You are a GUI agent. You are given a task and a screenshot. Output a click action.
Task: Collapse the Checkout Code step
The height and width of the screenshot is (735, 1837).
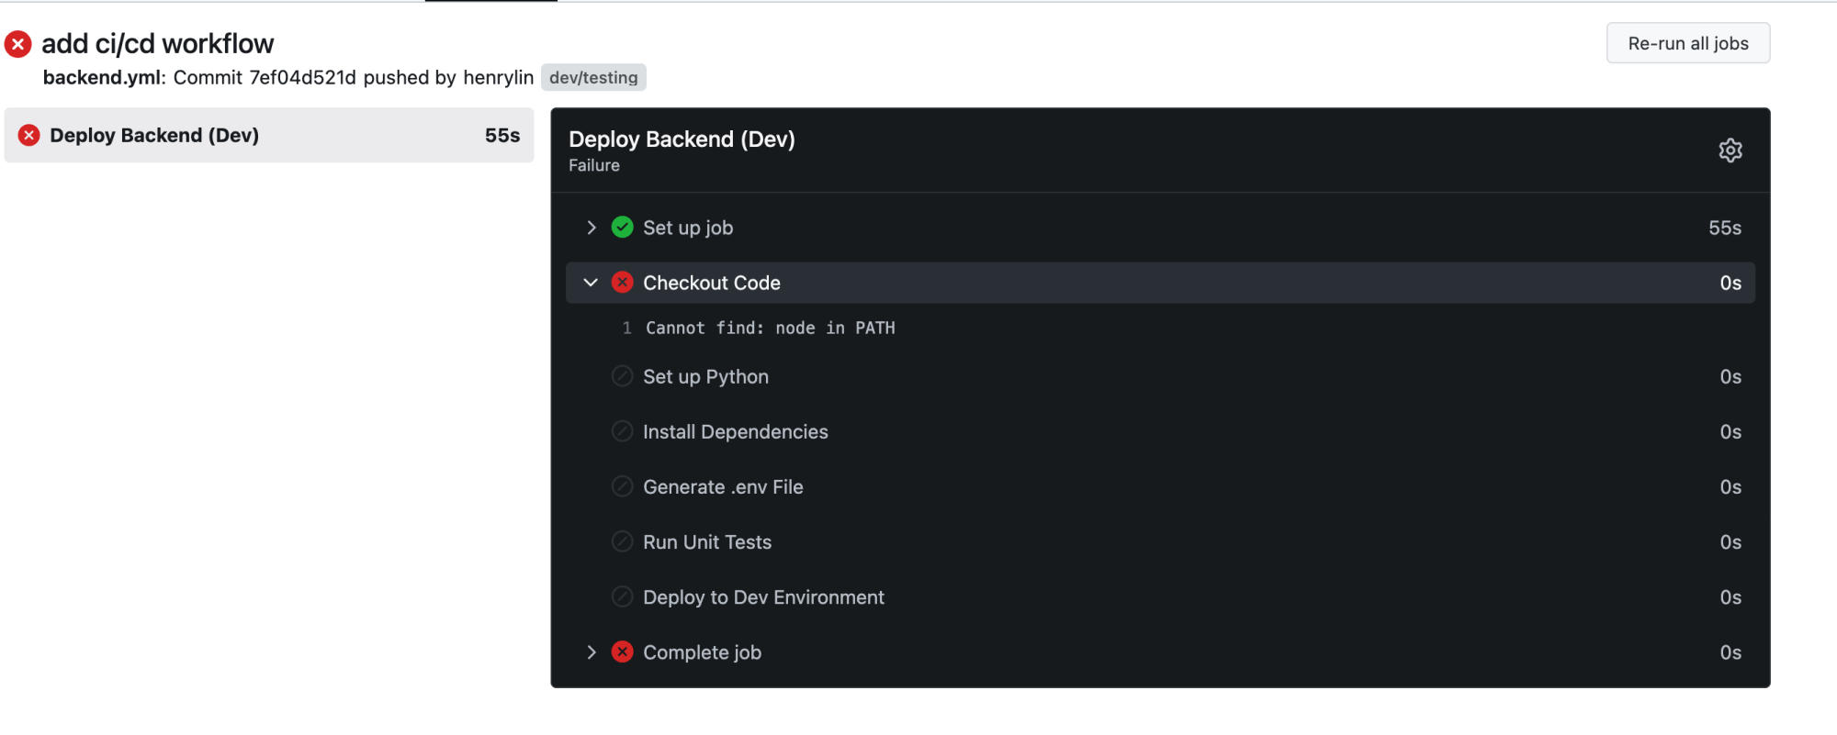[591, 283]
